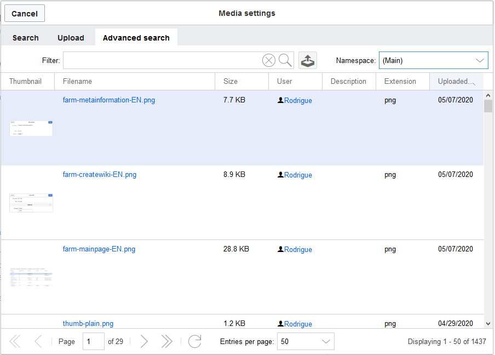Click the 7.7 KB size cell
495x355 pixels.
click(x=234, y=100)
